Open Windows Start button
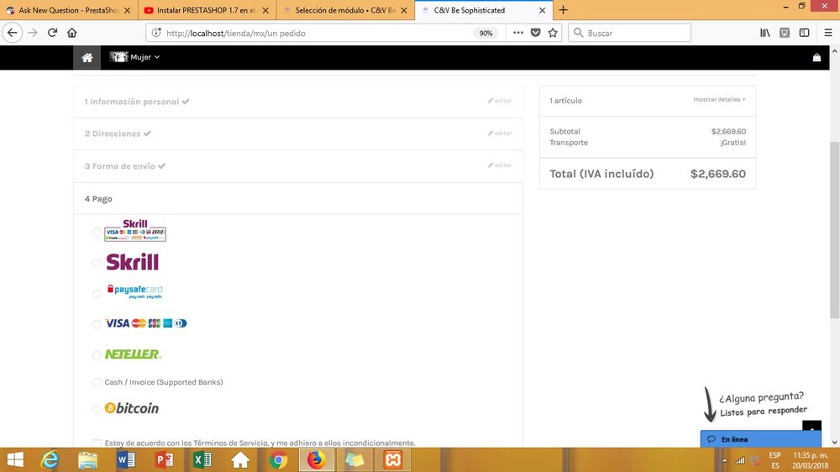840x472 pixels. (x=15, y=459)
